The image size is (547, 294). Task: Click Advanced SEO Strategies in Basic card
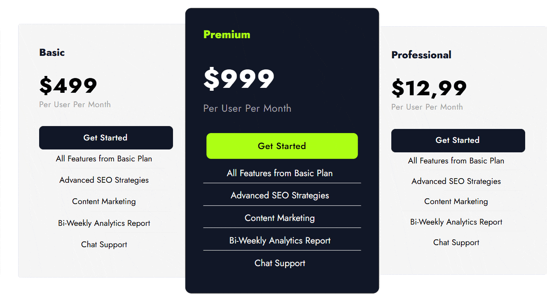104,180
